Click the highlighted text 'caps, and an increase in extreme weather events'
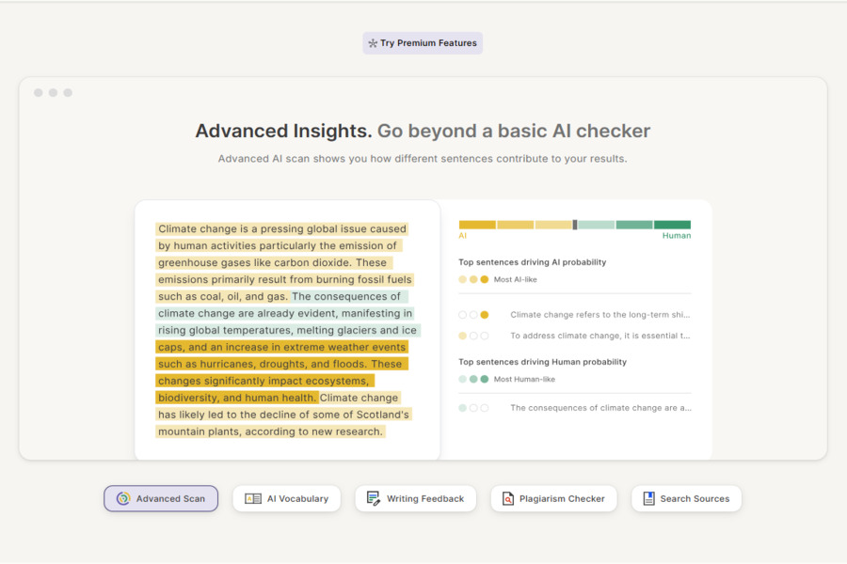 pyautogui.click(x=281, y=347)
